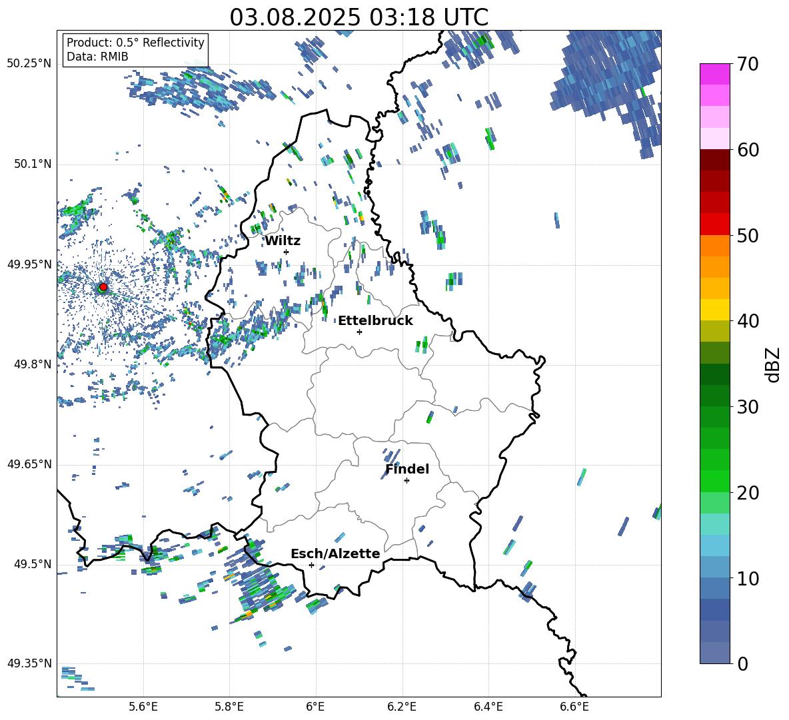Click the 49.8°N latitude label

pos(33,364)
